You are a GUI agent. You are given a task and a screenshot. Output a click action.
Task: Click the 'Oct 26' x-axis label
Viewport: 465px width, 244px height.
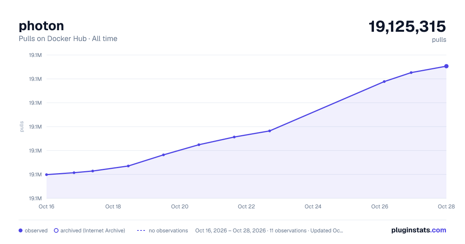pyautogui.click(x=380, y=206)
